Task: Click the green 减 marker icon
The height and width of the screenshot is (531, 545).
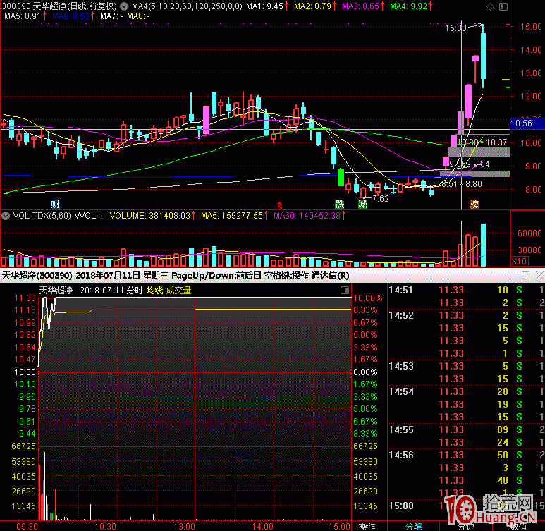Action: tap(362, 204)
